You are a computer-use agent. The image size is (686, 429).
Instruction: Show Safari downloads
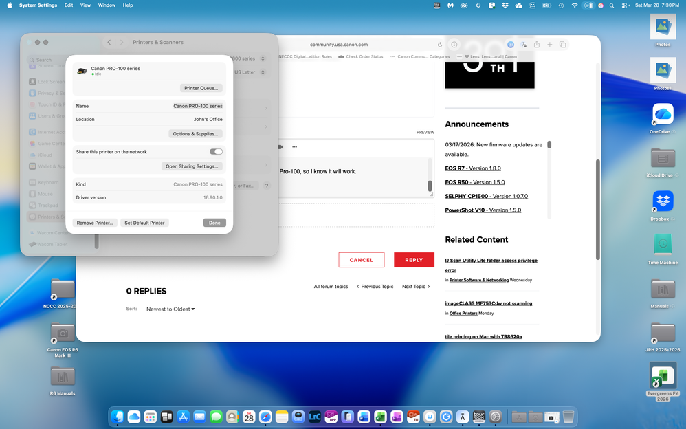[454, 45]
